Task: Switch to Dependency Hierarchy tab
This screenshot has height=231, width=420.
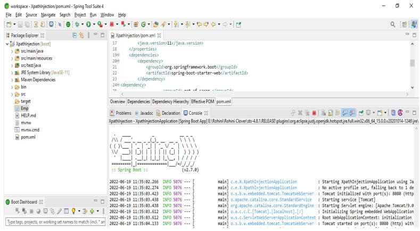Action: [170, 101]
